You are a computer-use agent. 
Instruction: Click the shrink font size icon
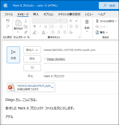[x=77, y=21]
